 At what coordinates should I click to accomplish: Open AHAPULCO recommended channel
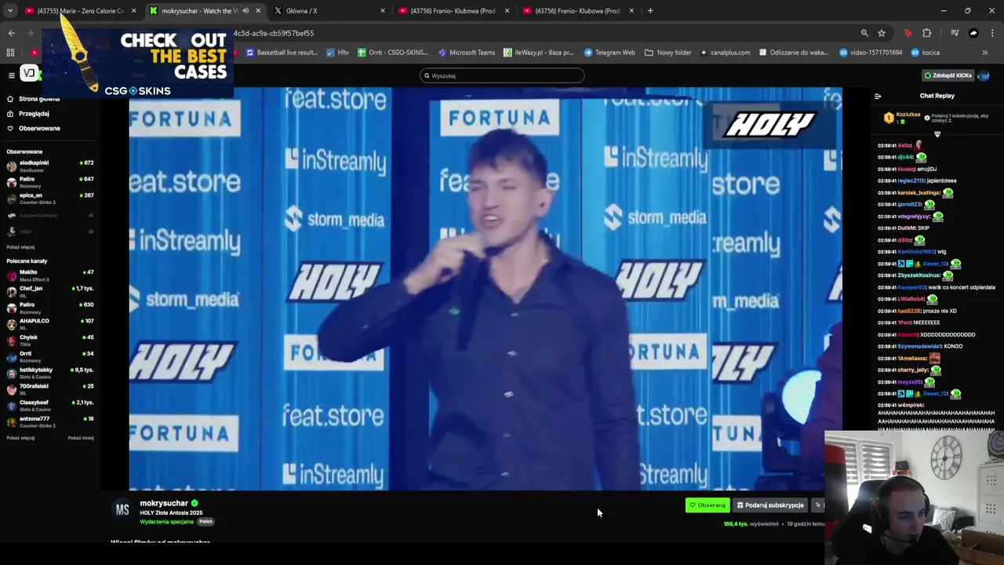point(50,324)
